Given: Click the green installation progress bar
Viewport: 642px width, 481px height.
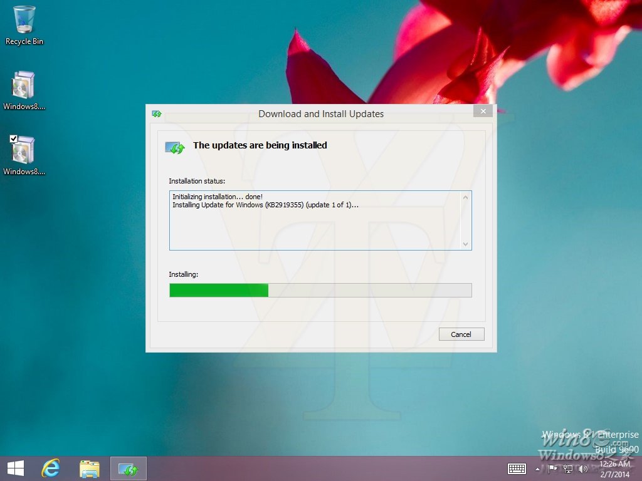Looking at the screenshot, I should [x=218, y=290].
